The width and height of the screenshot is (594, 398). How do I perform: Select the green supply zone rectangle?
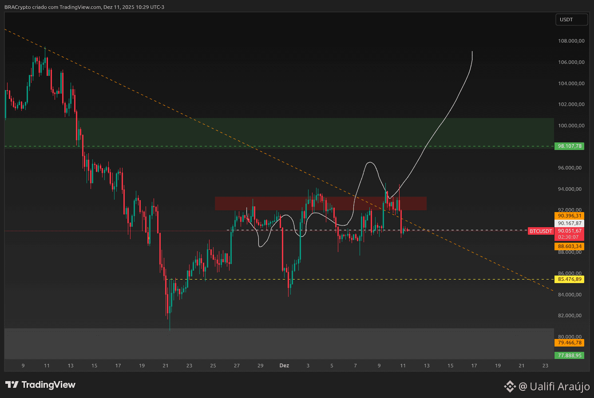279,133
